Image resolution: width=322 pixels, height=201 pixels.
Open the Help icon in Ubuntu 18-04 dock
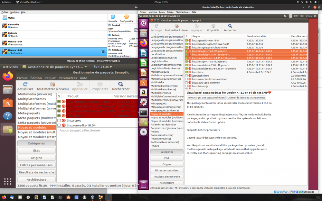[x=8, y=116]
